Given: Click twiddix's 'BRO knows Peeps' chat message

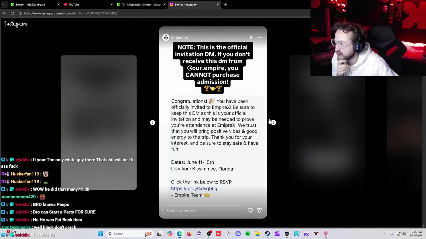Looking at the screenshot, I should [x=51, y=204].
